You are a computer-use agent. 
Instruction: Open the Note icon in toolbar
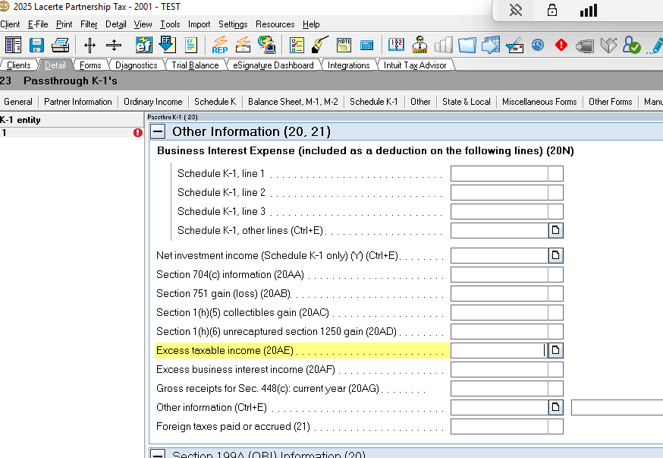(x=344, y=45)
